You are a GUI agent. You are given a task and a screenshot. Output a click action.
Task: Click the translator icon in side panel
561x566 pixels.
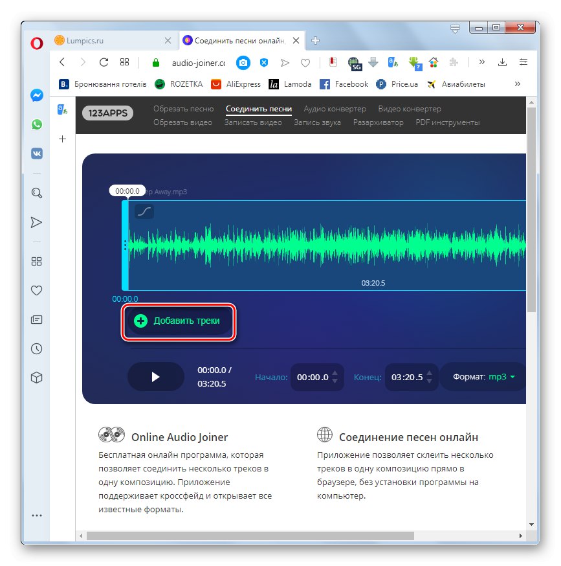coord(62,109)
